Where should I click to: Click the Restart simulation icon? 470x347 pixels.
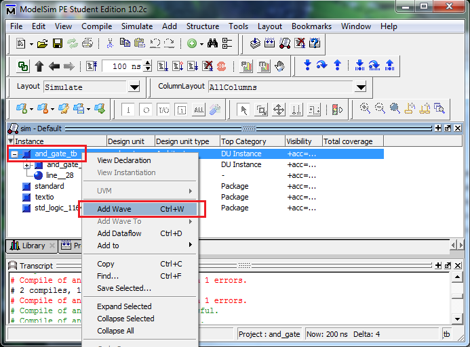pyautogui.click(x=92, y=66)
